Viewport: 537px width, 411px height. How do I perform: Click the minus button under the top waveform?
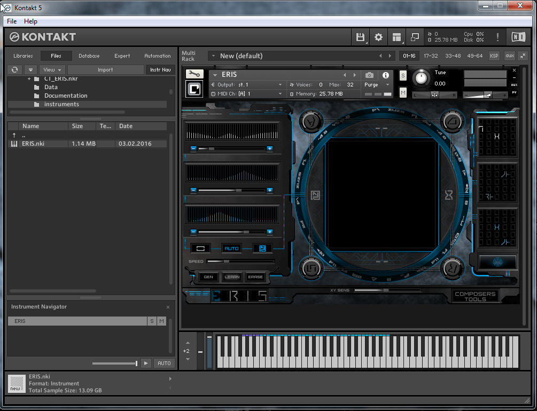coord(193,148)
